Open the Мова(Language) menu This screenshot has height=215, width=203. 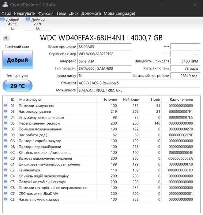pyautogui.click(x=119, y=14)
